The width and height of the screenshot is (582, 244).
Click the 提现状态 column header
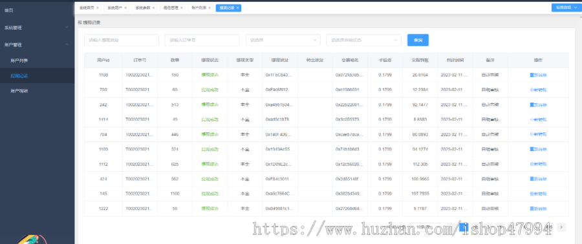210,60
